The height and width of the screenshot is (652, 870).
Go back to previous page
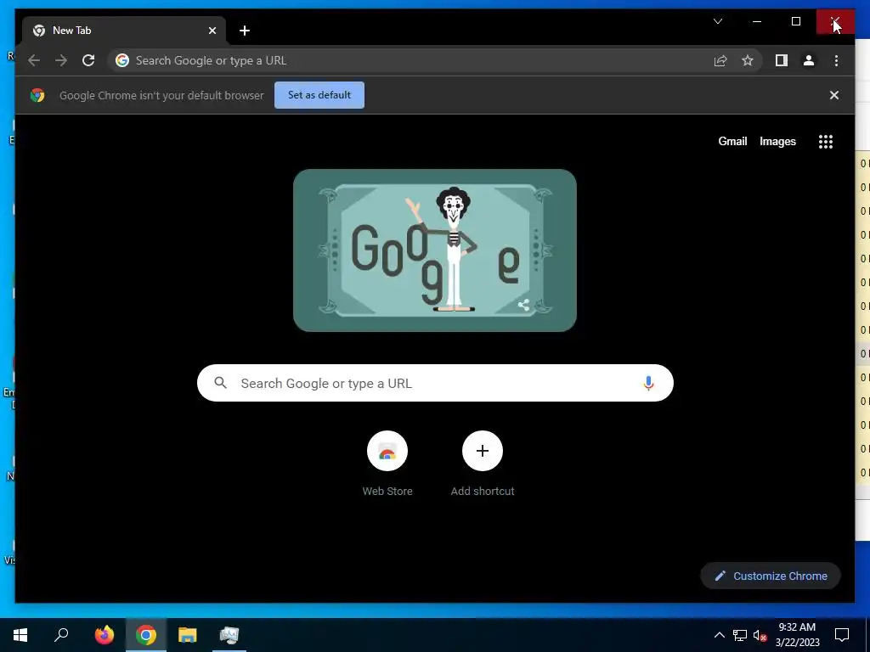(x=34, y=60)
